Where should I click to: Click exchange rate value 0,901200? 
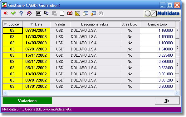[157, 80]
